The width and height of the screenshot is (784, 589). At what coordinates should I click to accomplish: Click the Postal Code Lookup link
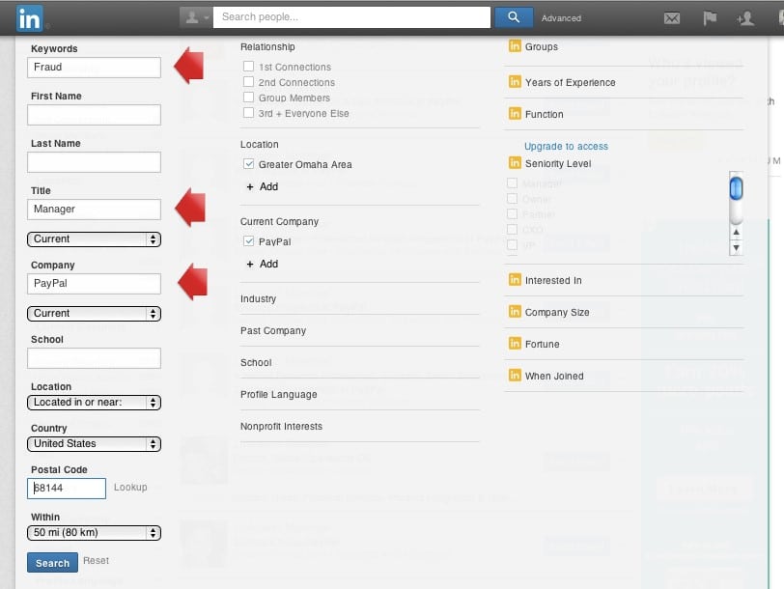(x=130, y=487)
